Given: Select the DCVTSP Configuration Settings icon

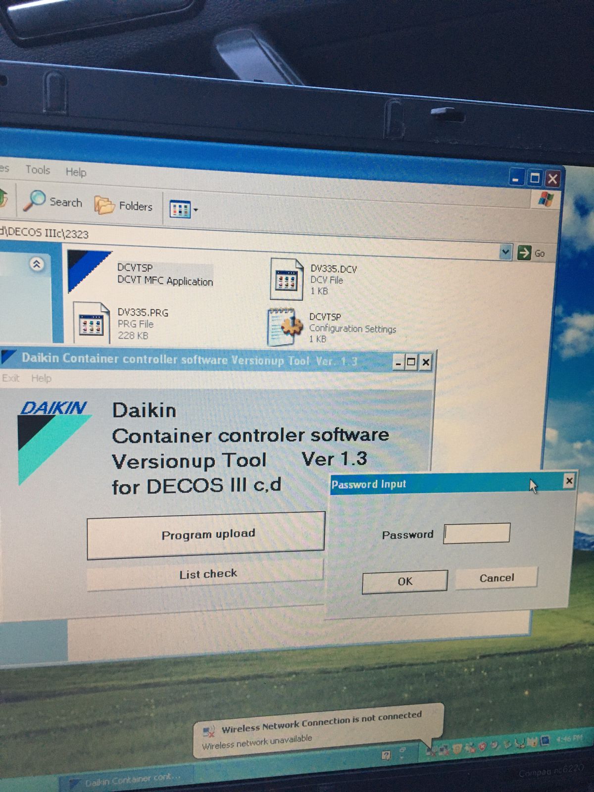Looking at the screenshot, I should pos(285,327).
